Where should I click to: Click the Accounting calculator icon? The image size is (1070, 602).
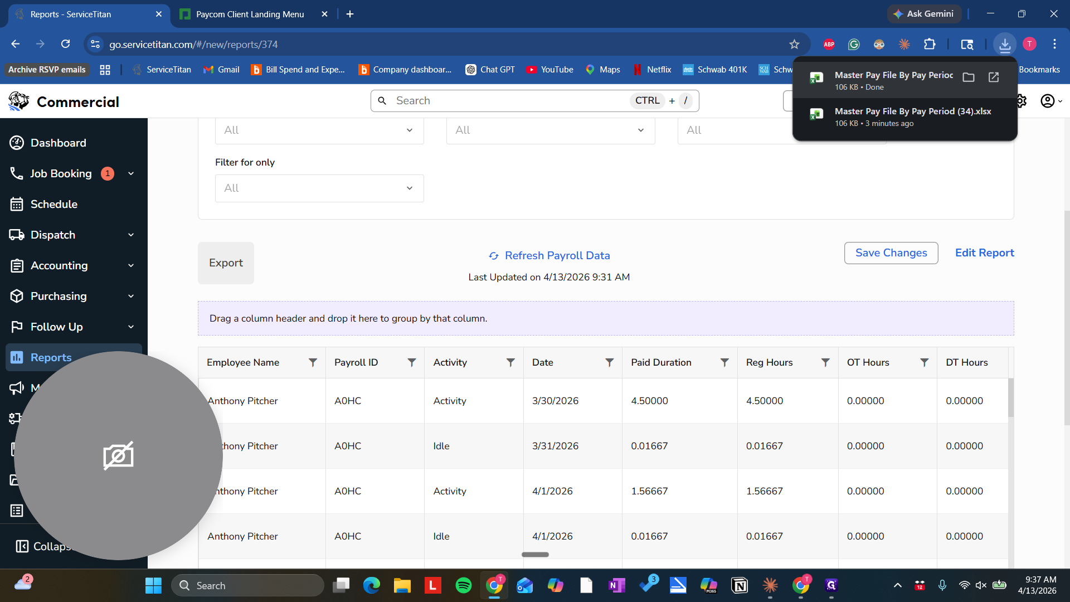(17, 265)
